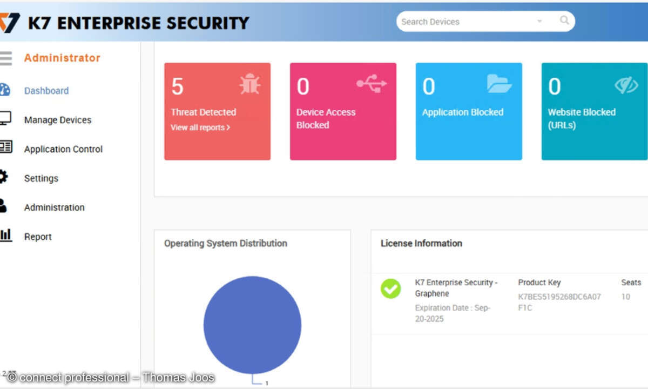Image resolution: width=648 pixels, height=389 pixels.
Task: Click the Settings gear icon
Action: [x=4, y=177]
